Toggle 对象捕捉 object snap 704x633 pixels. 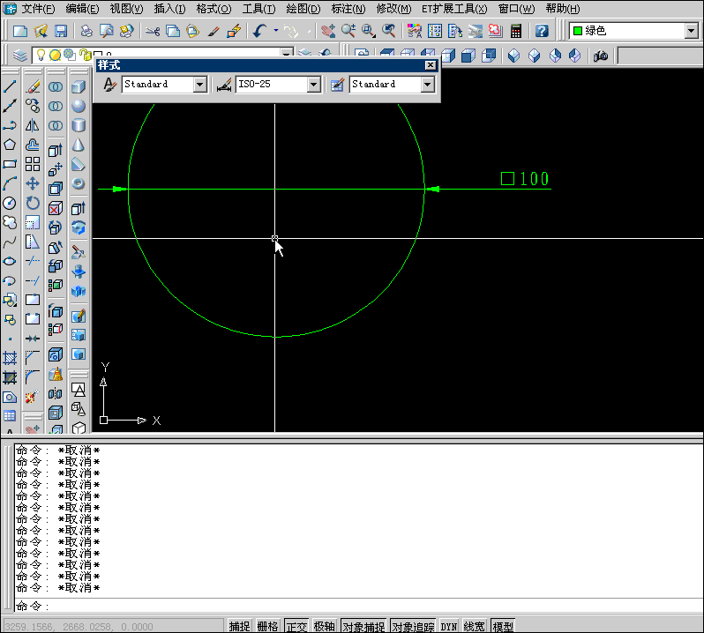point(363,626)
